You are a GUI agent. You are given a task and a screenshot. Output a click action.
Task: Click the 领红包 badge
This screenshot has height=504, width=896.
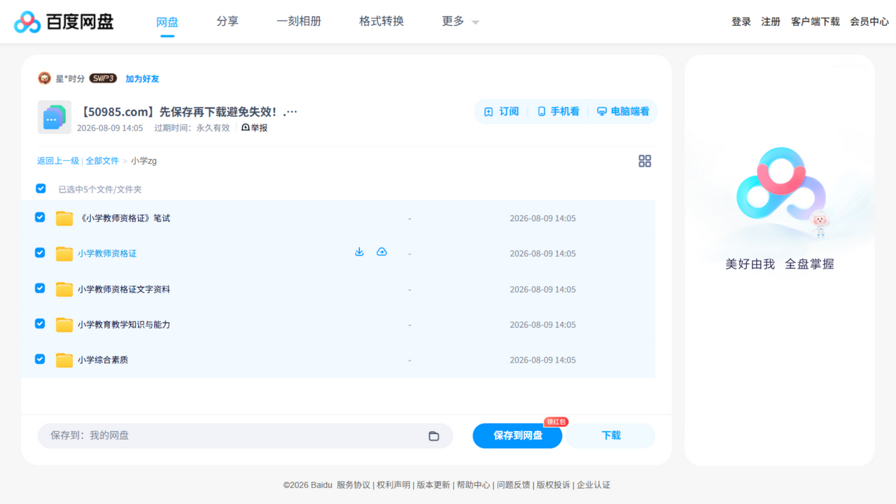click(556, 421)
